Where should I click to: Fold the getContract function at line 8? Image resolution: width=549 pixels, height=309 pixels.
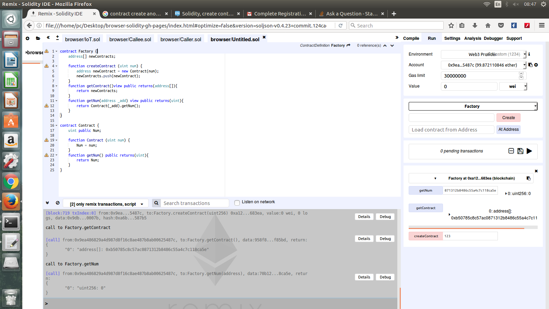coord(57,86)
